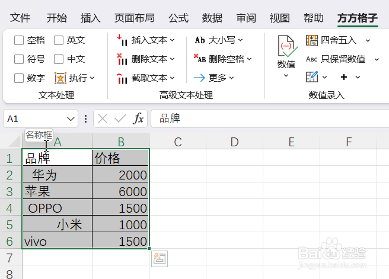Click the formula bar cancel X icon
Screen dimensions: 389x279
click(103, 118)
